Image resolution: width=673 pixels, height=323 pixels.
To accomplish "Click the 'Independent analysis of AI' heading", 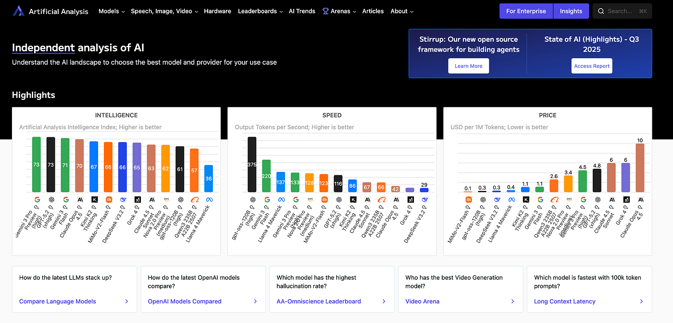I will click(78, 48).
